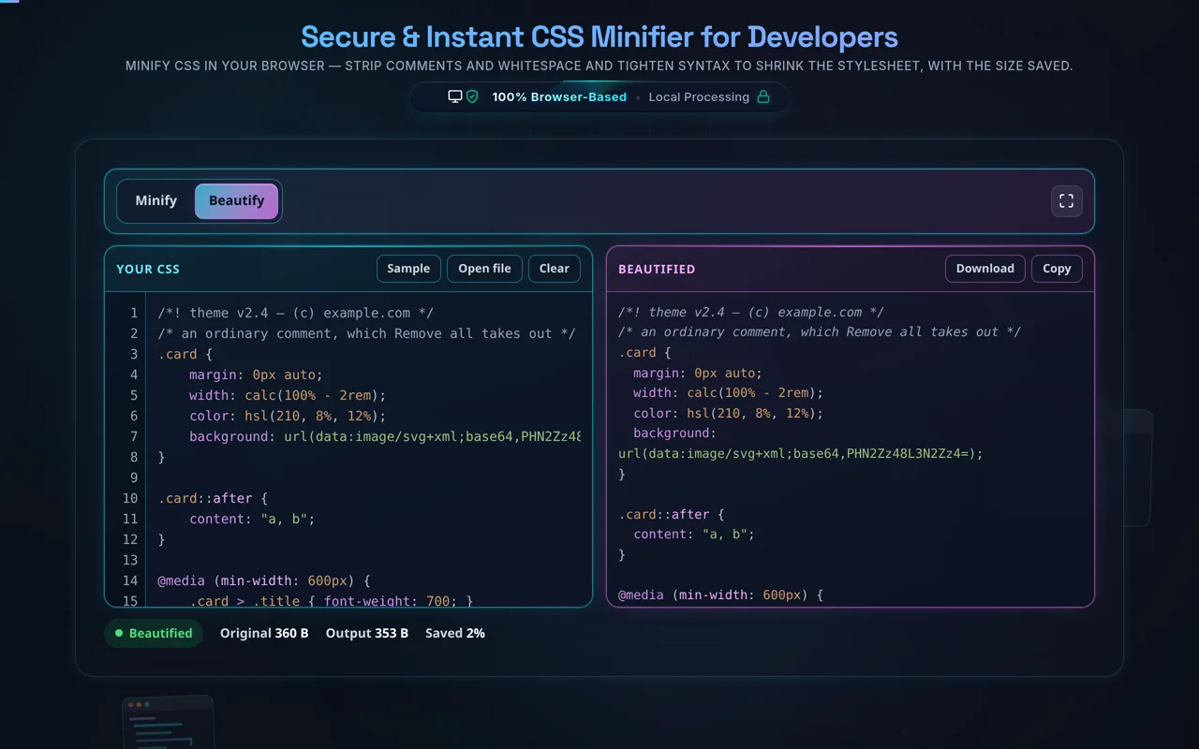
Task: Copy the beautified CSS output
Action: [x=1057, y=269]
